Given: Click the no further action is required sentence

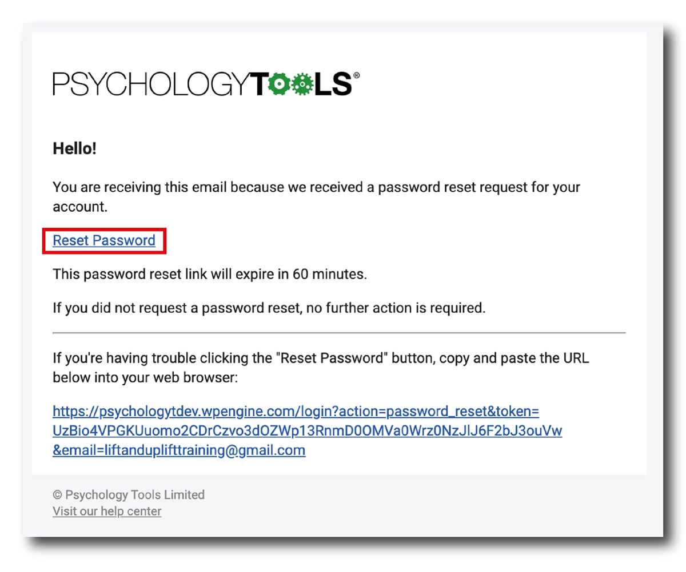Looking at the screenshot, I should coord(269,308).
